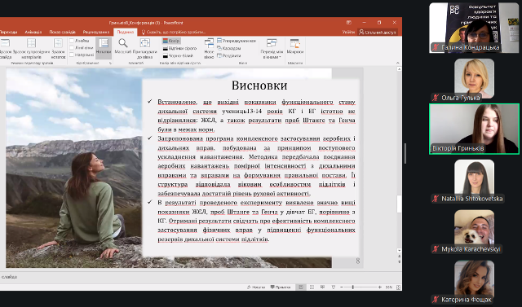
Task: Open the Slide Show (Показ слайдів) tab
Action: (63, 33)
